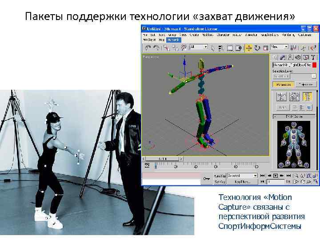Toggle Window/Crossing selection mode
The width and height of the screenshot is (320, 240).
239,48
